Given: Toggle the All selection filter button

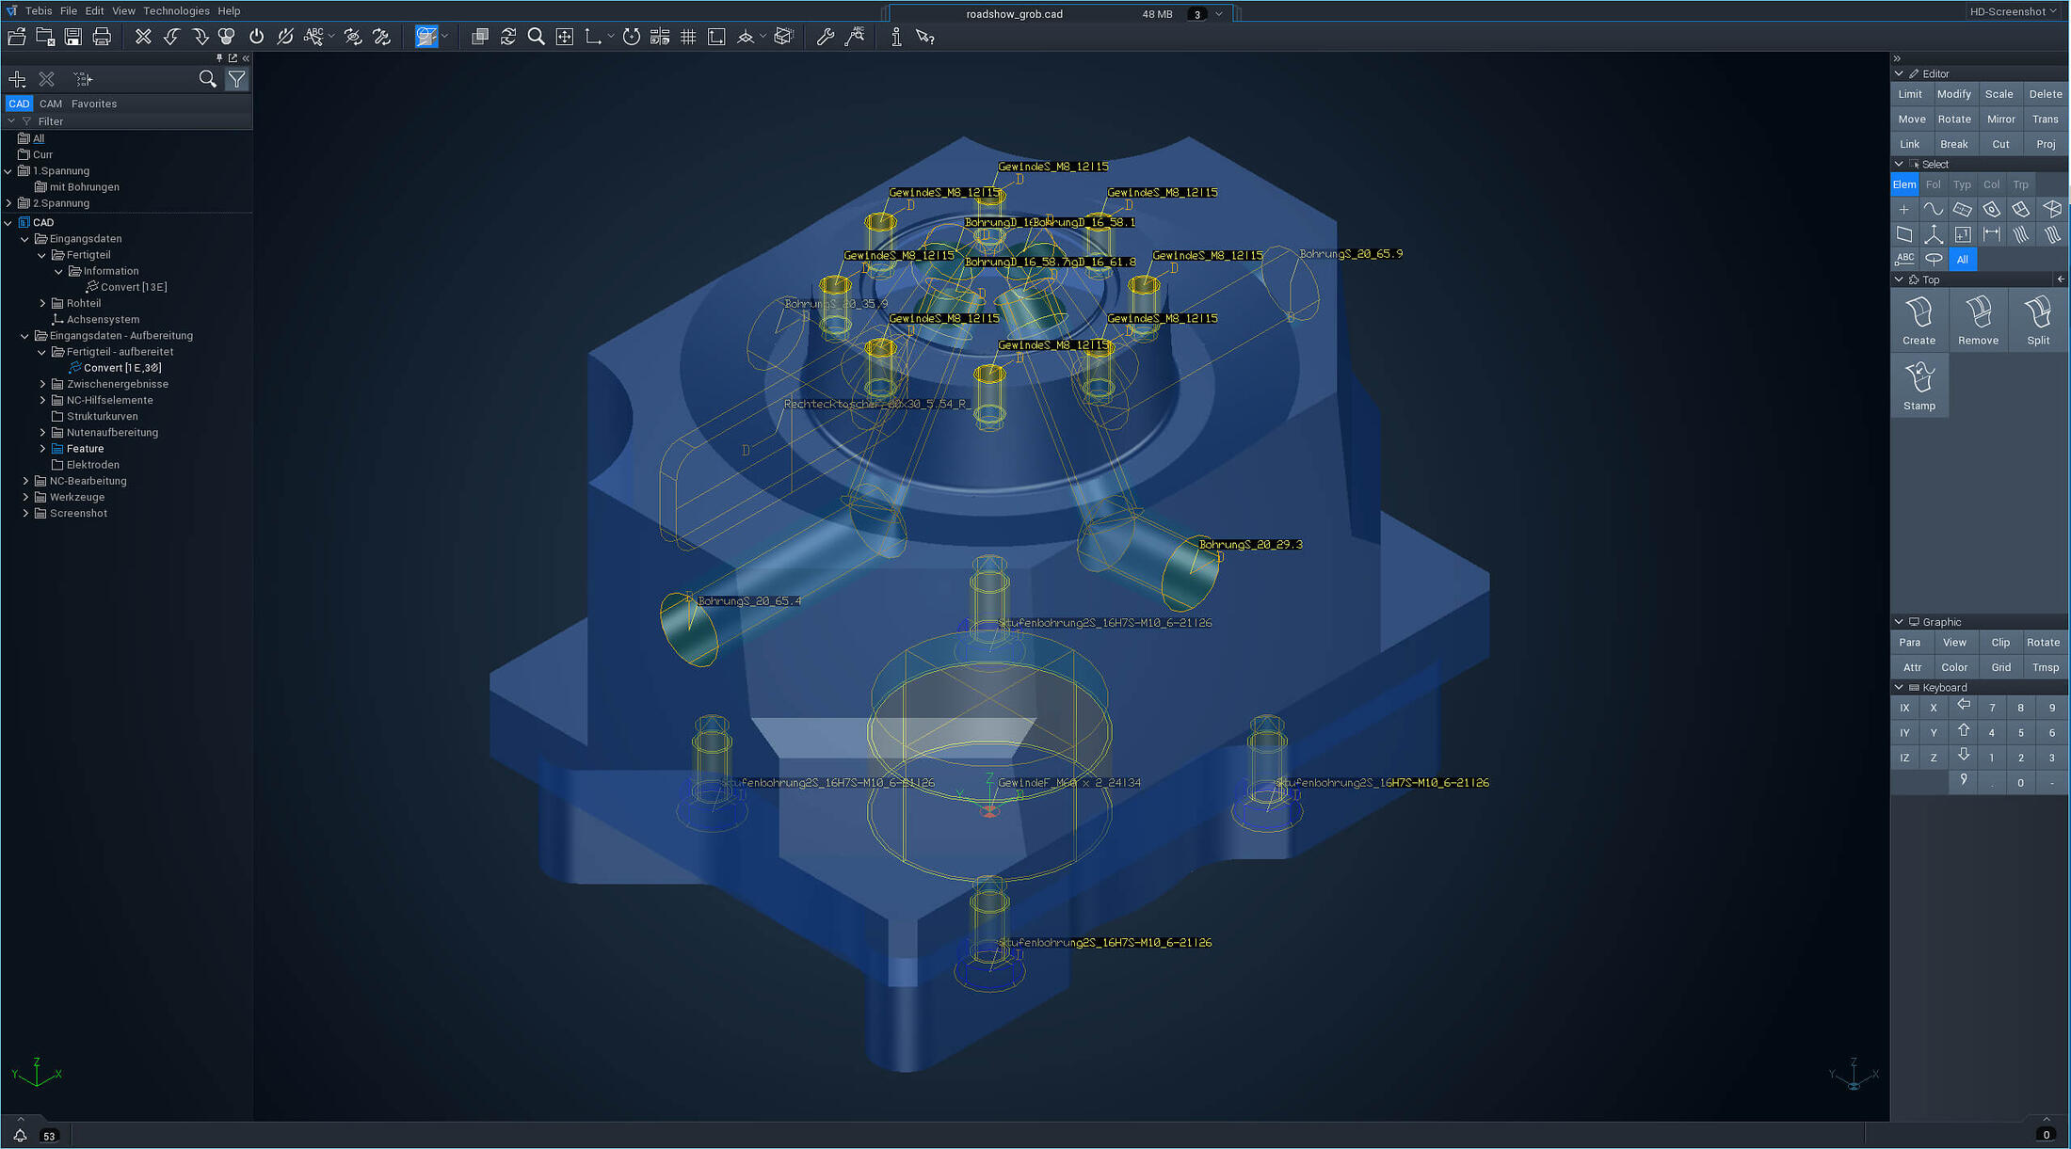Looking at the screenshot, I should coord(1962,259).
